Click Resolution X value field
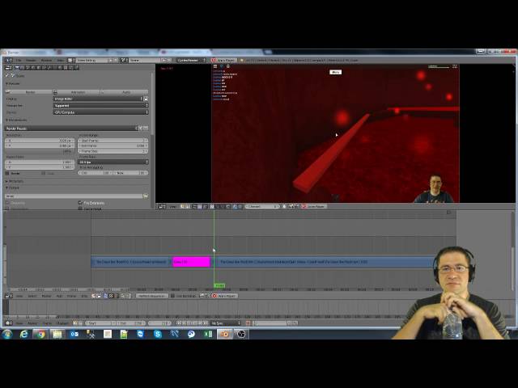Screen dimensions: 518x388 pos(40,141)
